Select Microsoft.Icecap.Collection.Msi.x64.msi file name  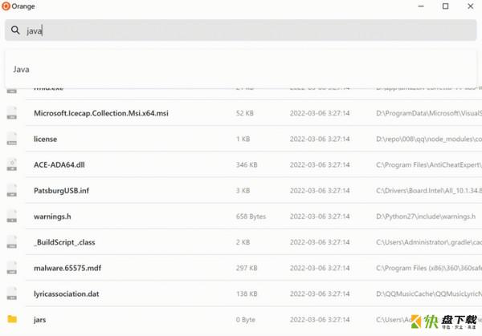(x=101, y=113)
